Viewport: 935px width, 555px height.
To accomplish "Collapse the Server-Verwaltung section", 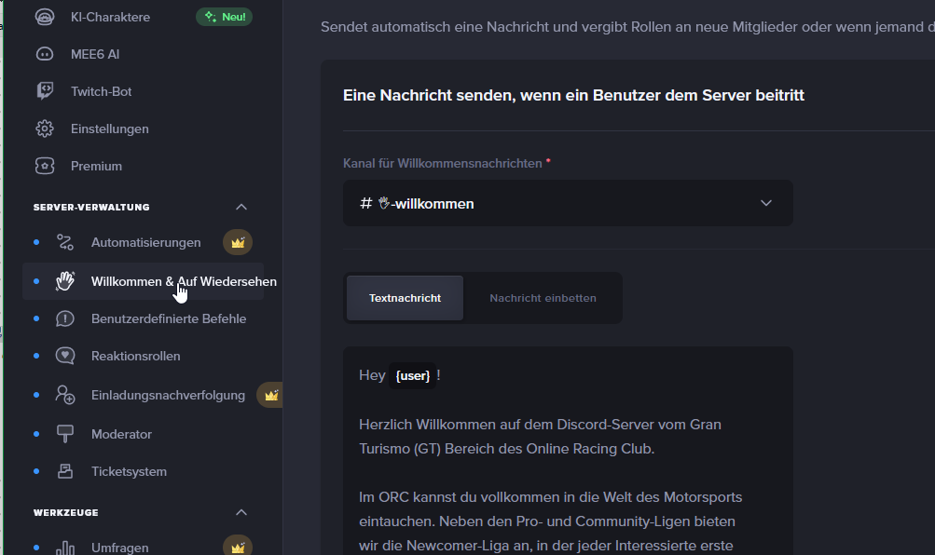I will 241,207.
